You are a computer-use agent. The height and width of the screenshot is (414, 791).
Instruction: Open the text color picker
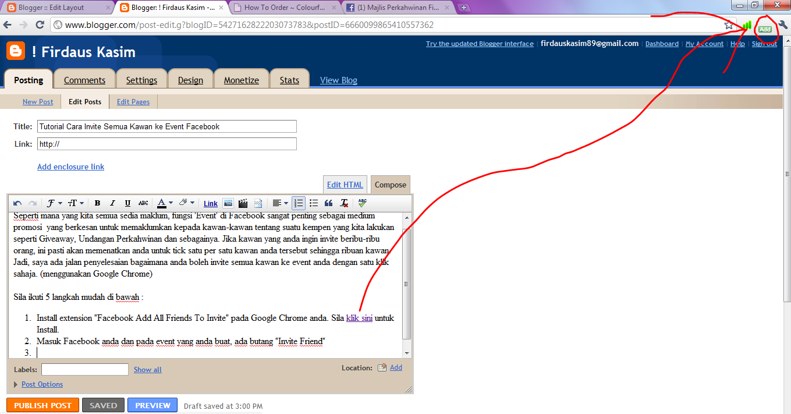(x=165, y=203)
